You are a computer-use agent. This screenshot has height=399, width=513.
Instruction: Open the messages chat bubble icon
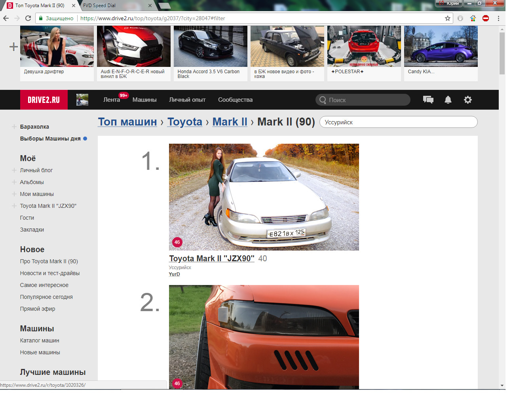[x=428, y=100]
